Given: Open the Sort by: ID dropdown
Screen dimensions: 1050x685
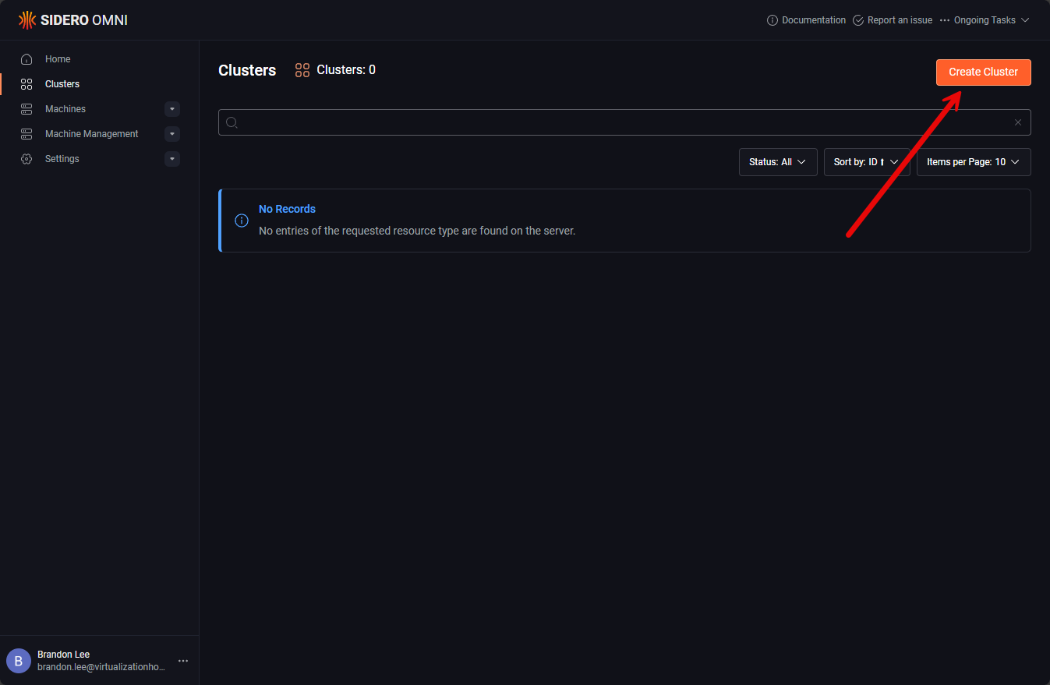Looking at the screenshot, I should (x=867, y=162).
